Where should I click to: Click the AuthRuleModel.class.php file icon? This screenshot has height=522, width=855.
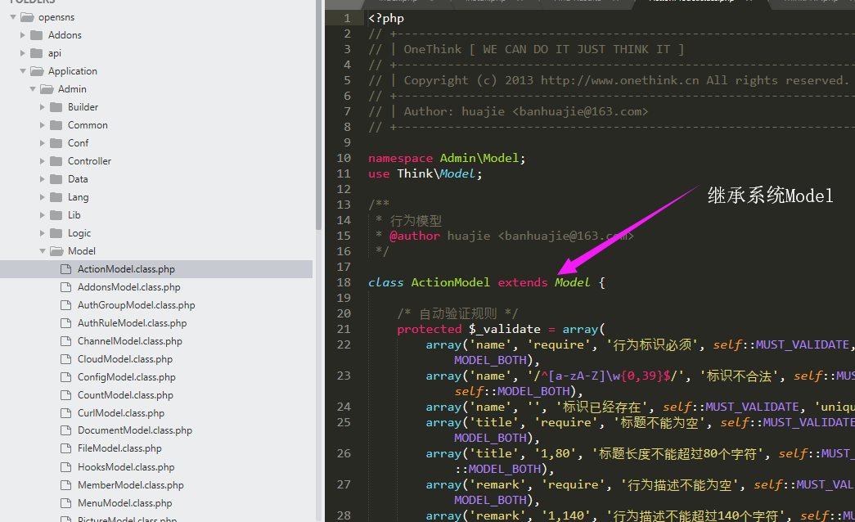[66, 323]
